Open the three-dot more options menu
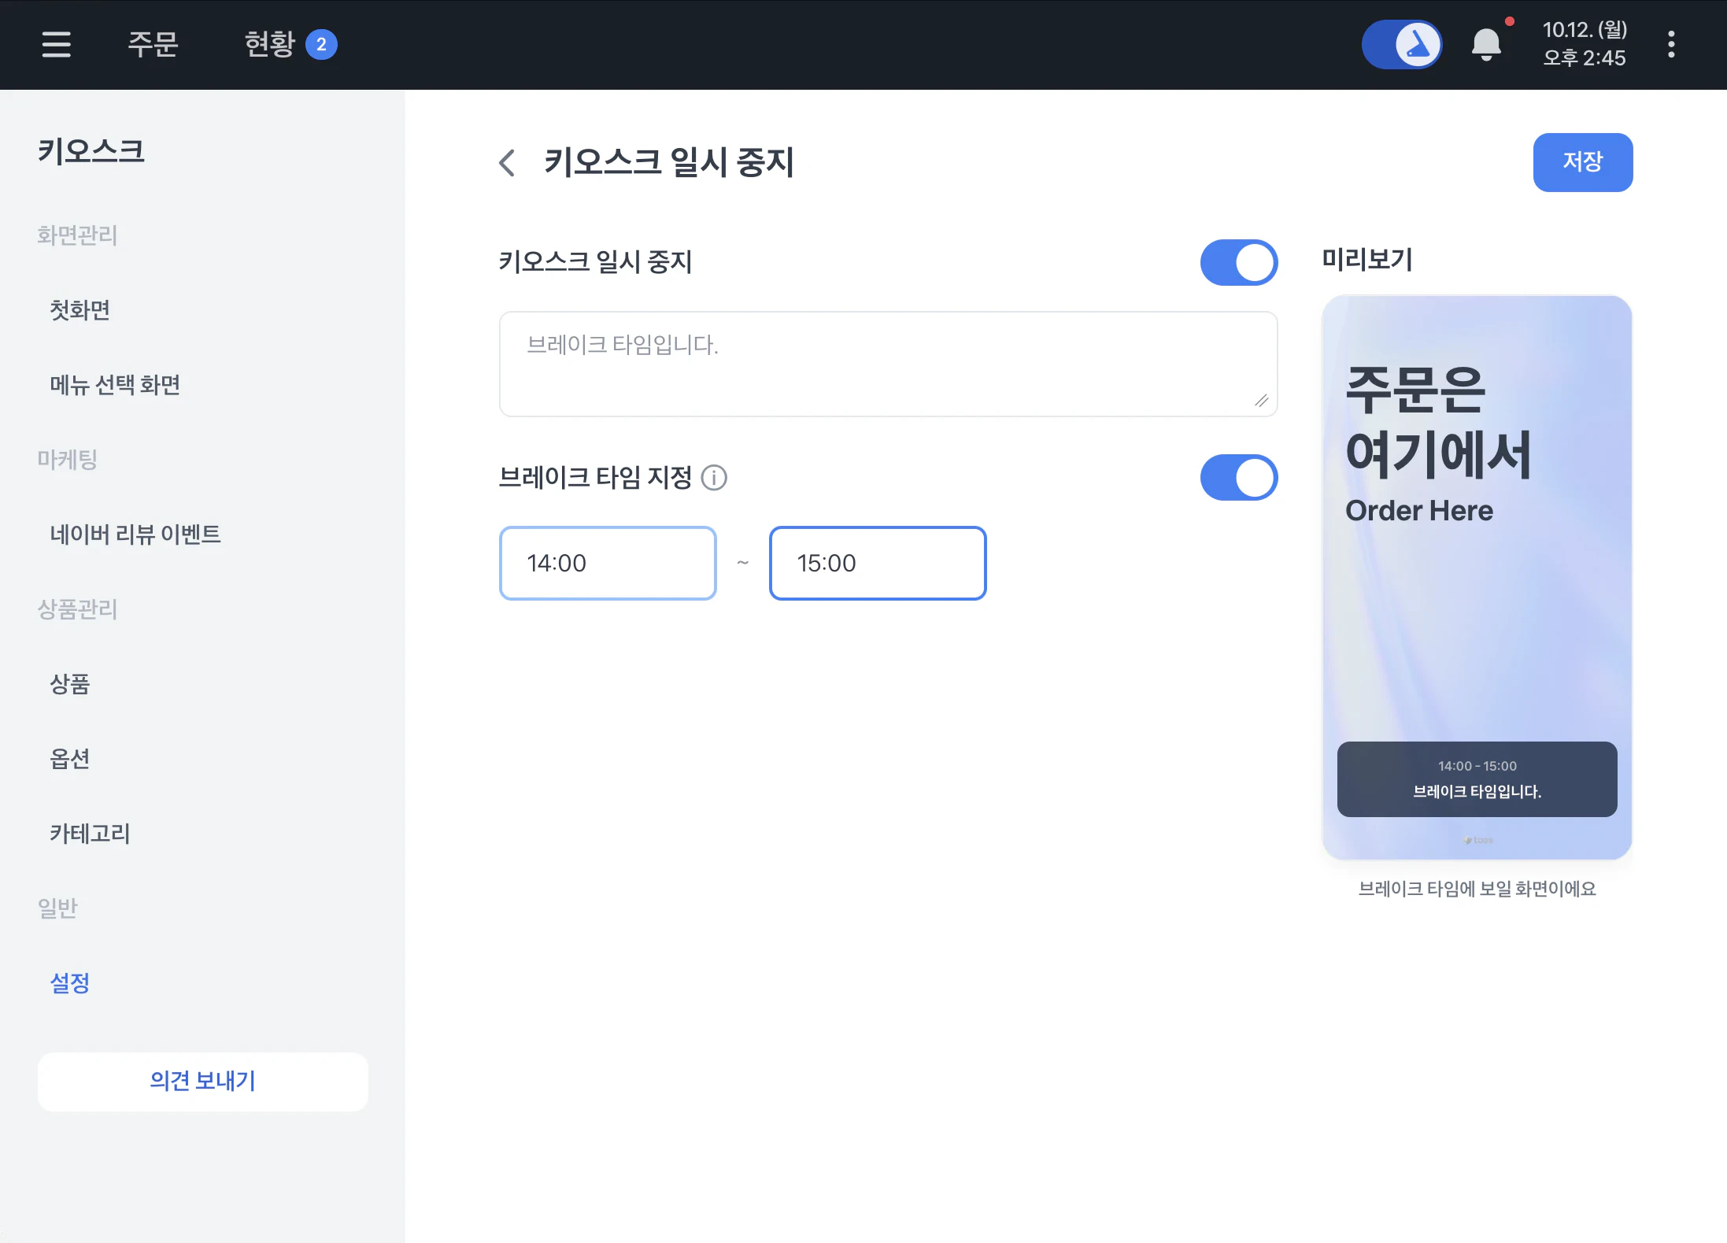1727x1243 pixels. click(x=1671, y=44)
